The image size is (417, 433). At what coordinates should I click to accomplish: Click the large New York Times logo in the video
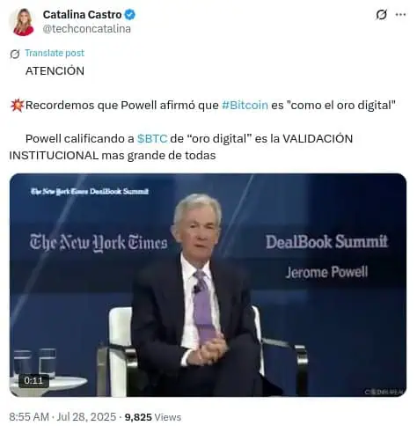click(x=99, y=243)
